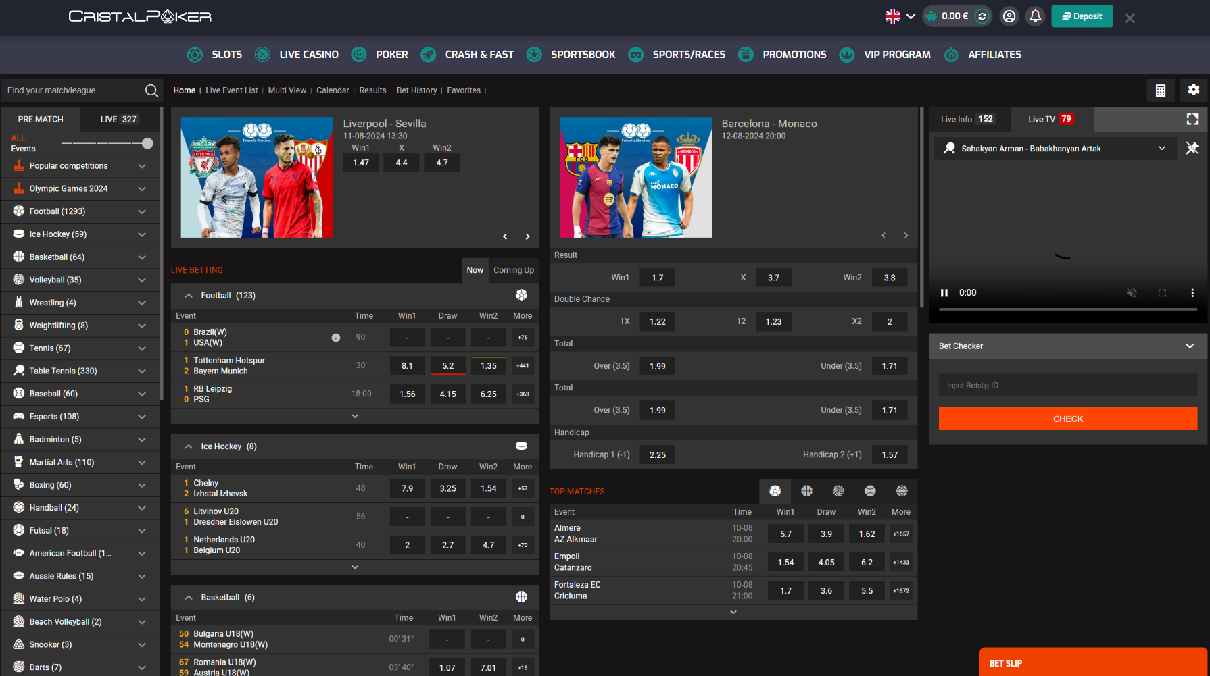This screenshot has height=676, width=1210.
Task: Click the search magnifier icon
Action: tap(151, 90)
